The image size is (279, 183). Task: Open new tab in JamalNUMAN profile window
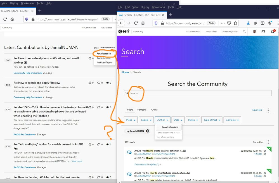tap(40, 11)
